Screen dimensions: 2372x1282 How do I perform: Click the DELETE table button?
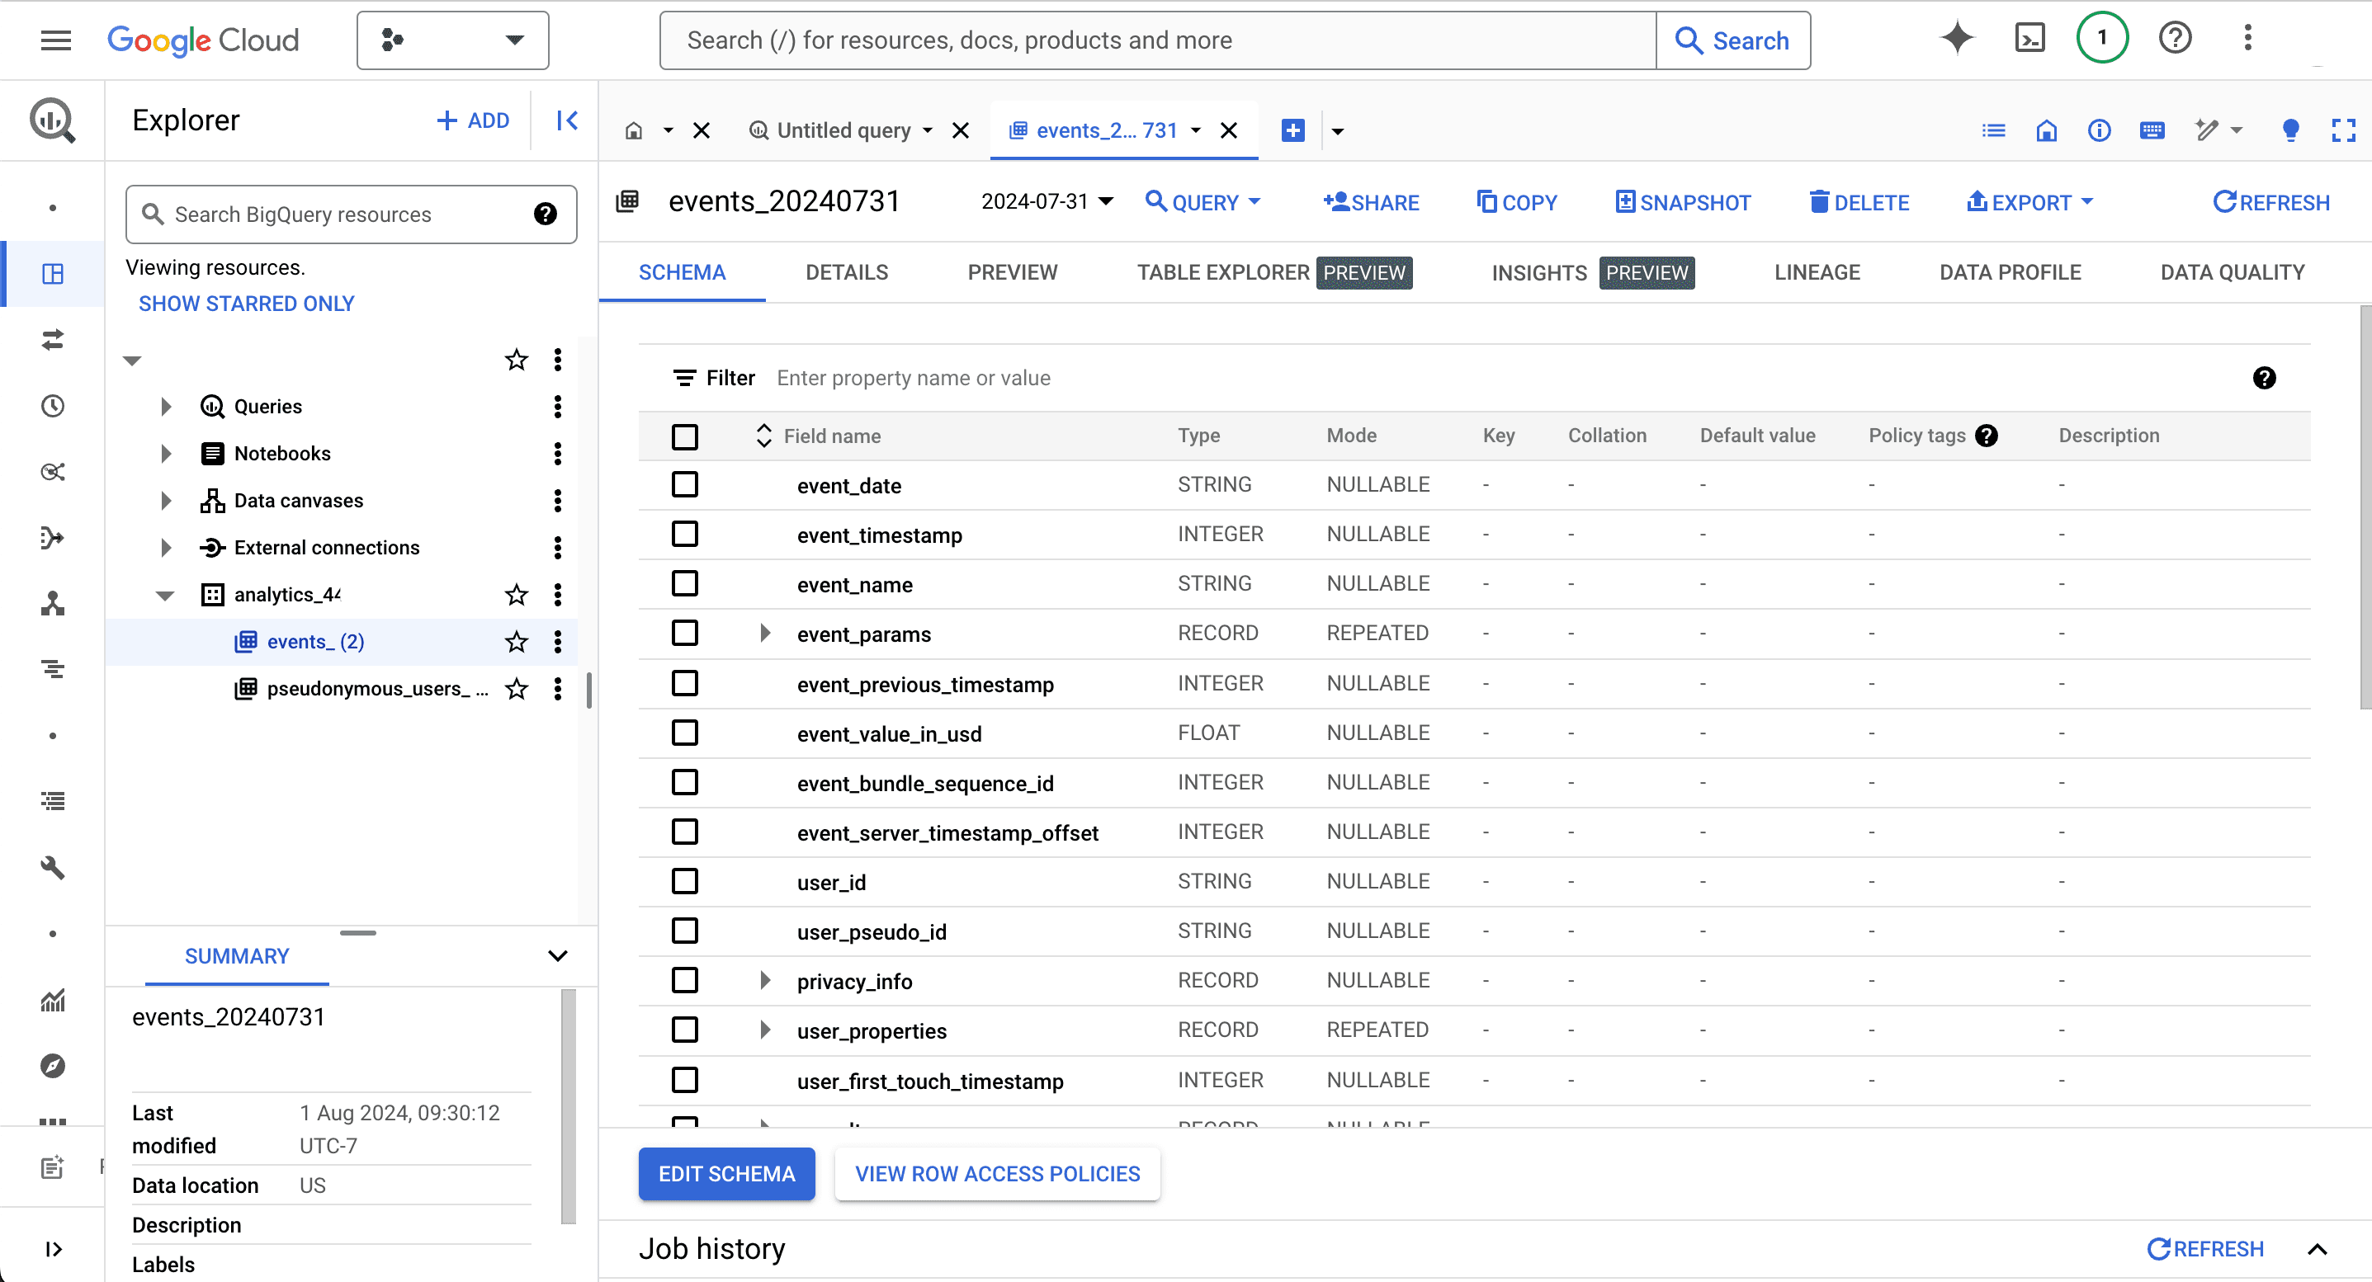(x=1859, y=201)
